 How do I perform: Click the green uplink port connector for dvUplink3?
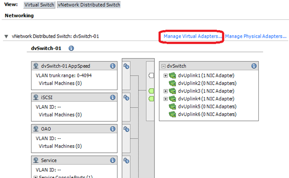pyautogui.click(x=151, y=91)
